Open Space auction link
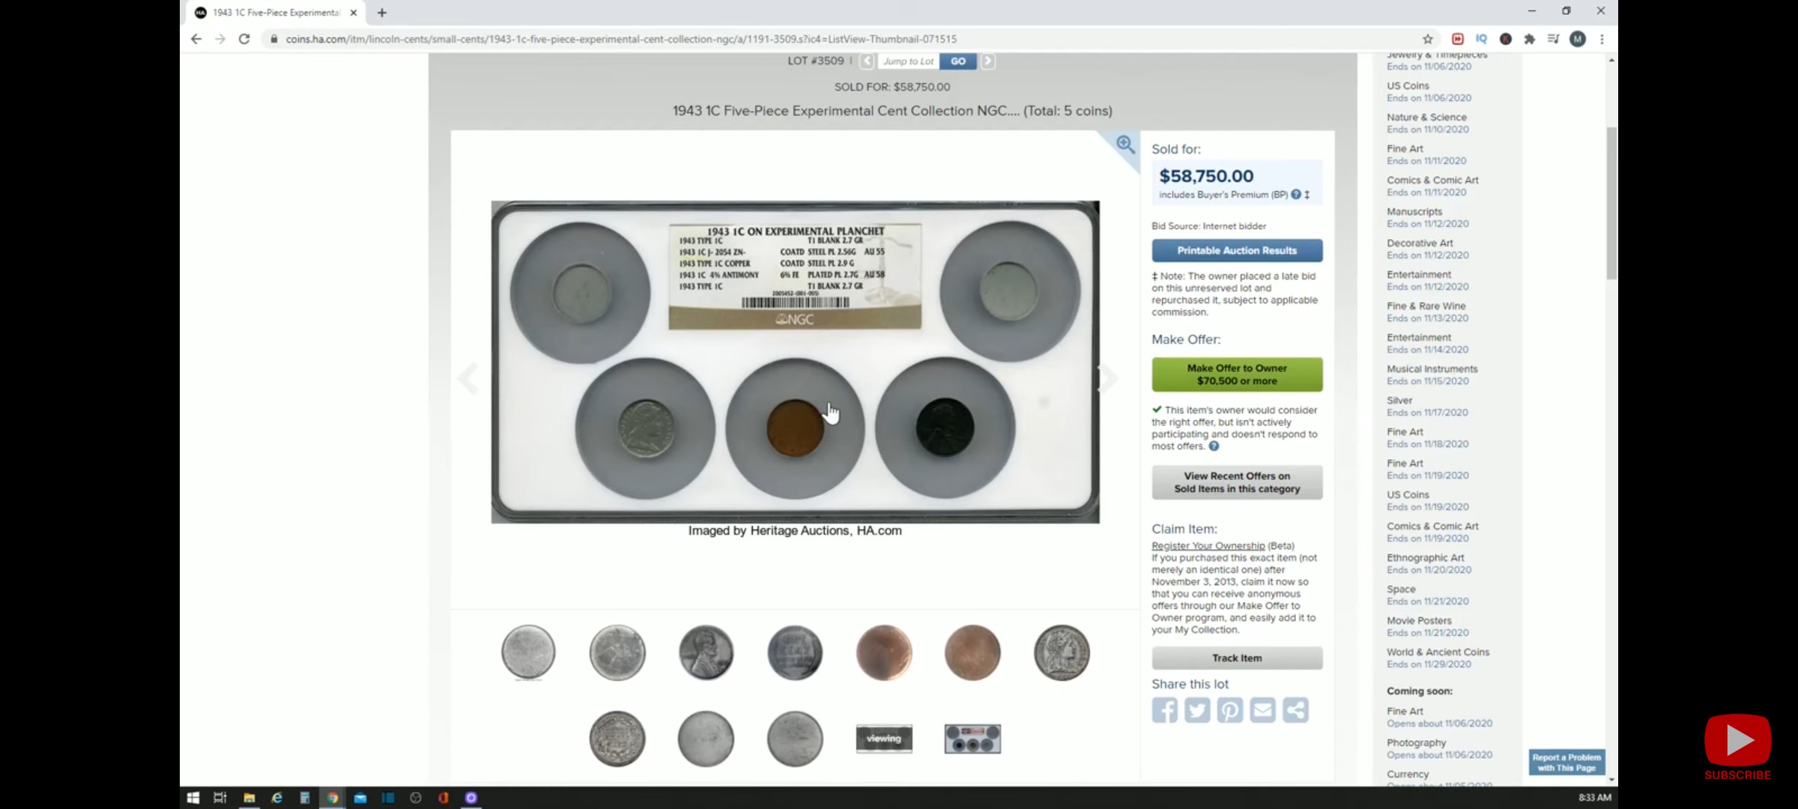This screenshot has height=809, width=1798. point(1401,590)
